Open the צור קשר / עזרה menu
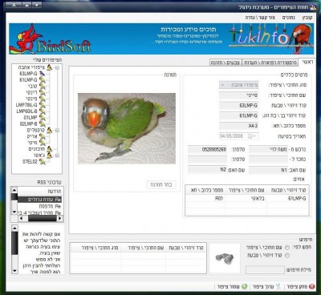The height and width of the screenshot is (295, 321). click(x=260, y=18)
